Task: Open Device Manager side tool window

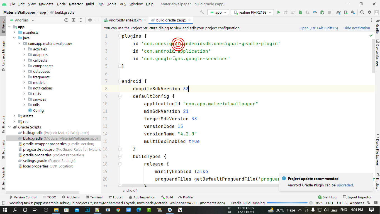Action: [x=377, y=53]
